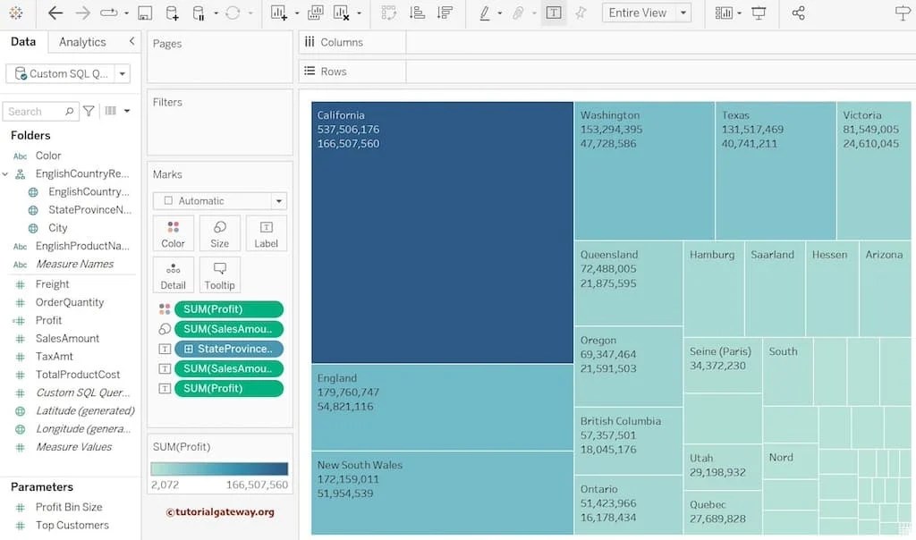Image resolution: width=916 pixels, height=540 pixels.
Task: Toggle mark labels on or off
Action: [553, 13]
